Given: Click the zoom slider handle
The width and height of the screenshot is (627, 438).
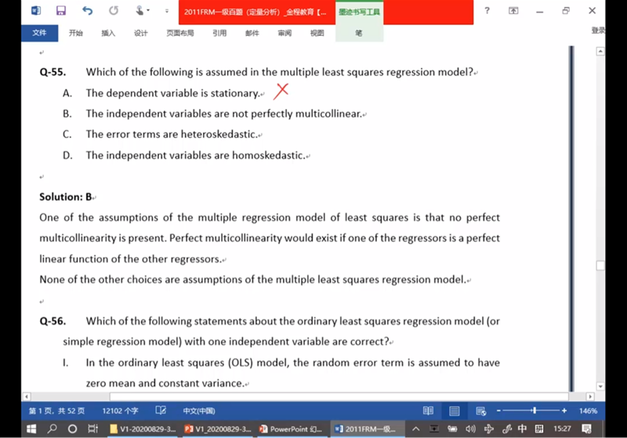Looking at the screenshot, I should coord(535,411).
